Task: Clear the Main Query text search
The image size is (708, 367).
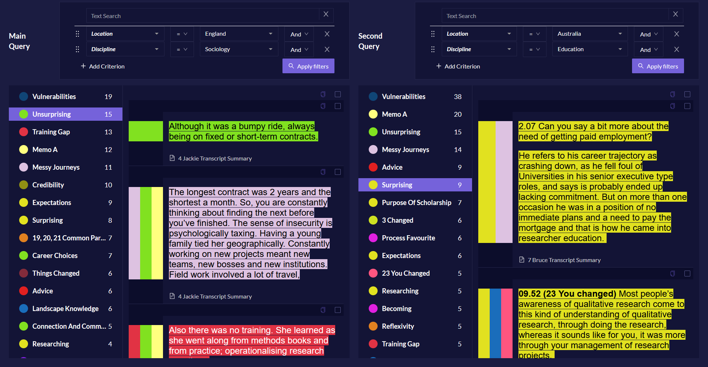Action: [326, 14]
